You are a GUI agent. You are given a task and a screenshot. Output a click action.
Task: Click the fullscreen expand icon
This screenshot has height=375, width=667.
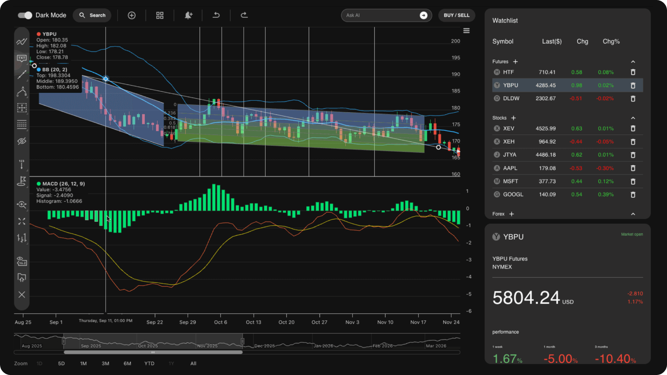[x=22, y=221]
